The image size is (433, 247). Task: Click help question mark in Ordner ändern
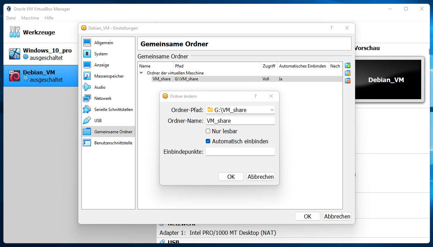255,96
